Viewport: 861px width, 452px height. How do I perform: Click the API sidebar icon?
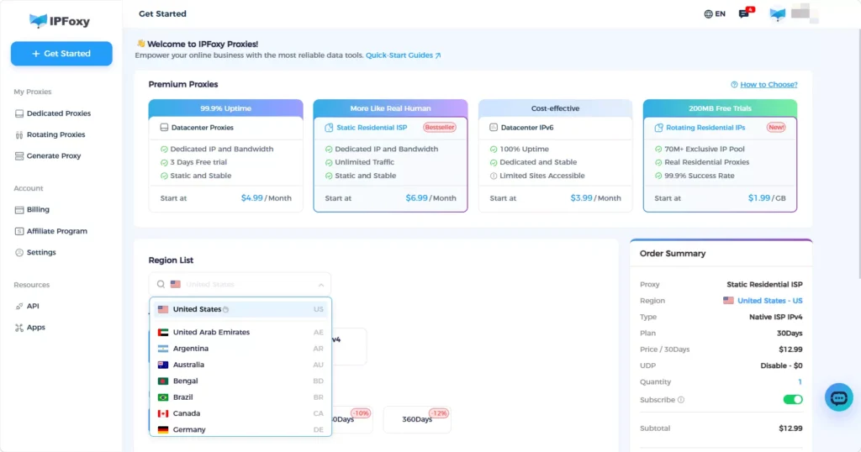19,306
